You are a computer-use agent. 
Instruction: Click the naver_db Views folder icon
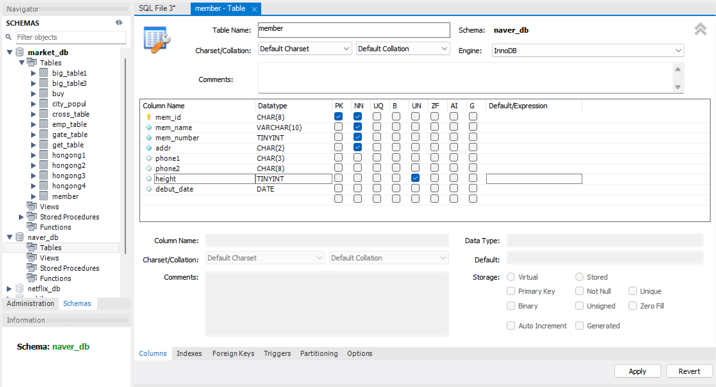tap(31, 258)
